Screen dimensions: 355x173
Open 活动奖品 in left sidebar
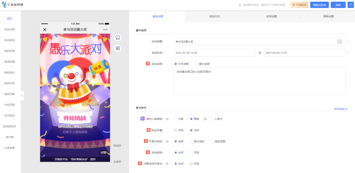pos(10,40)
